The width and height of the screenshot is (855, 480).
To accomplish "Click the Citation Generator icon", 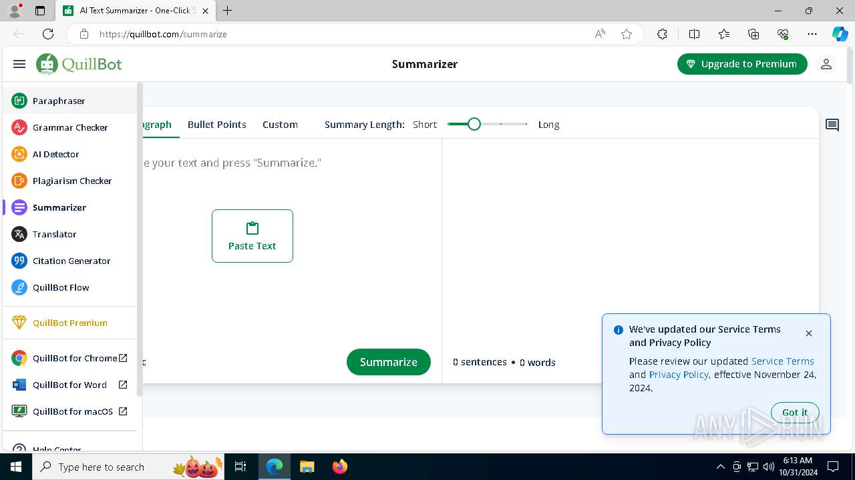I will (19, 261).
